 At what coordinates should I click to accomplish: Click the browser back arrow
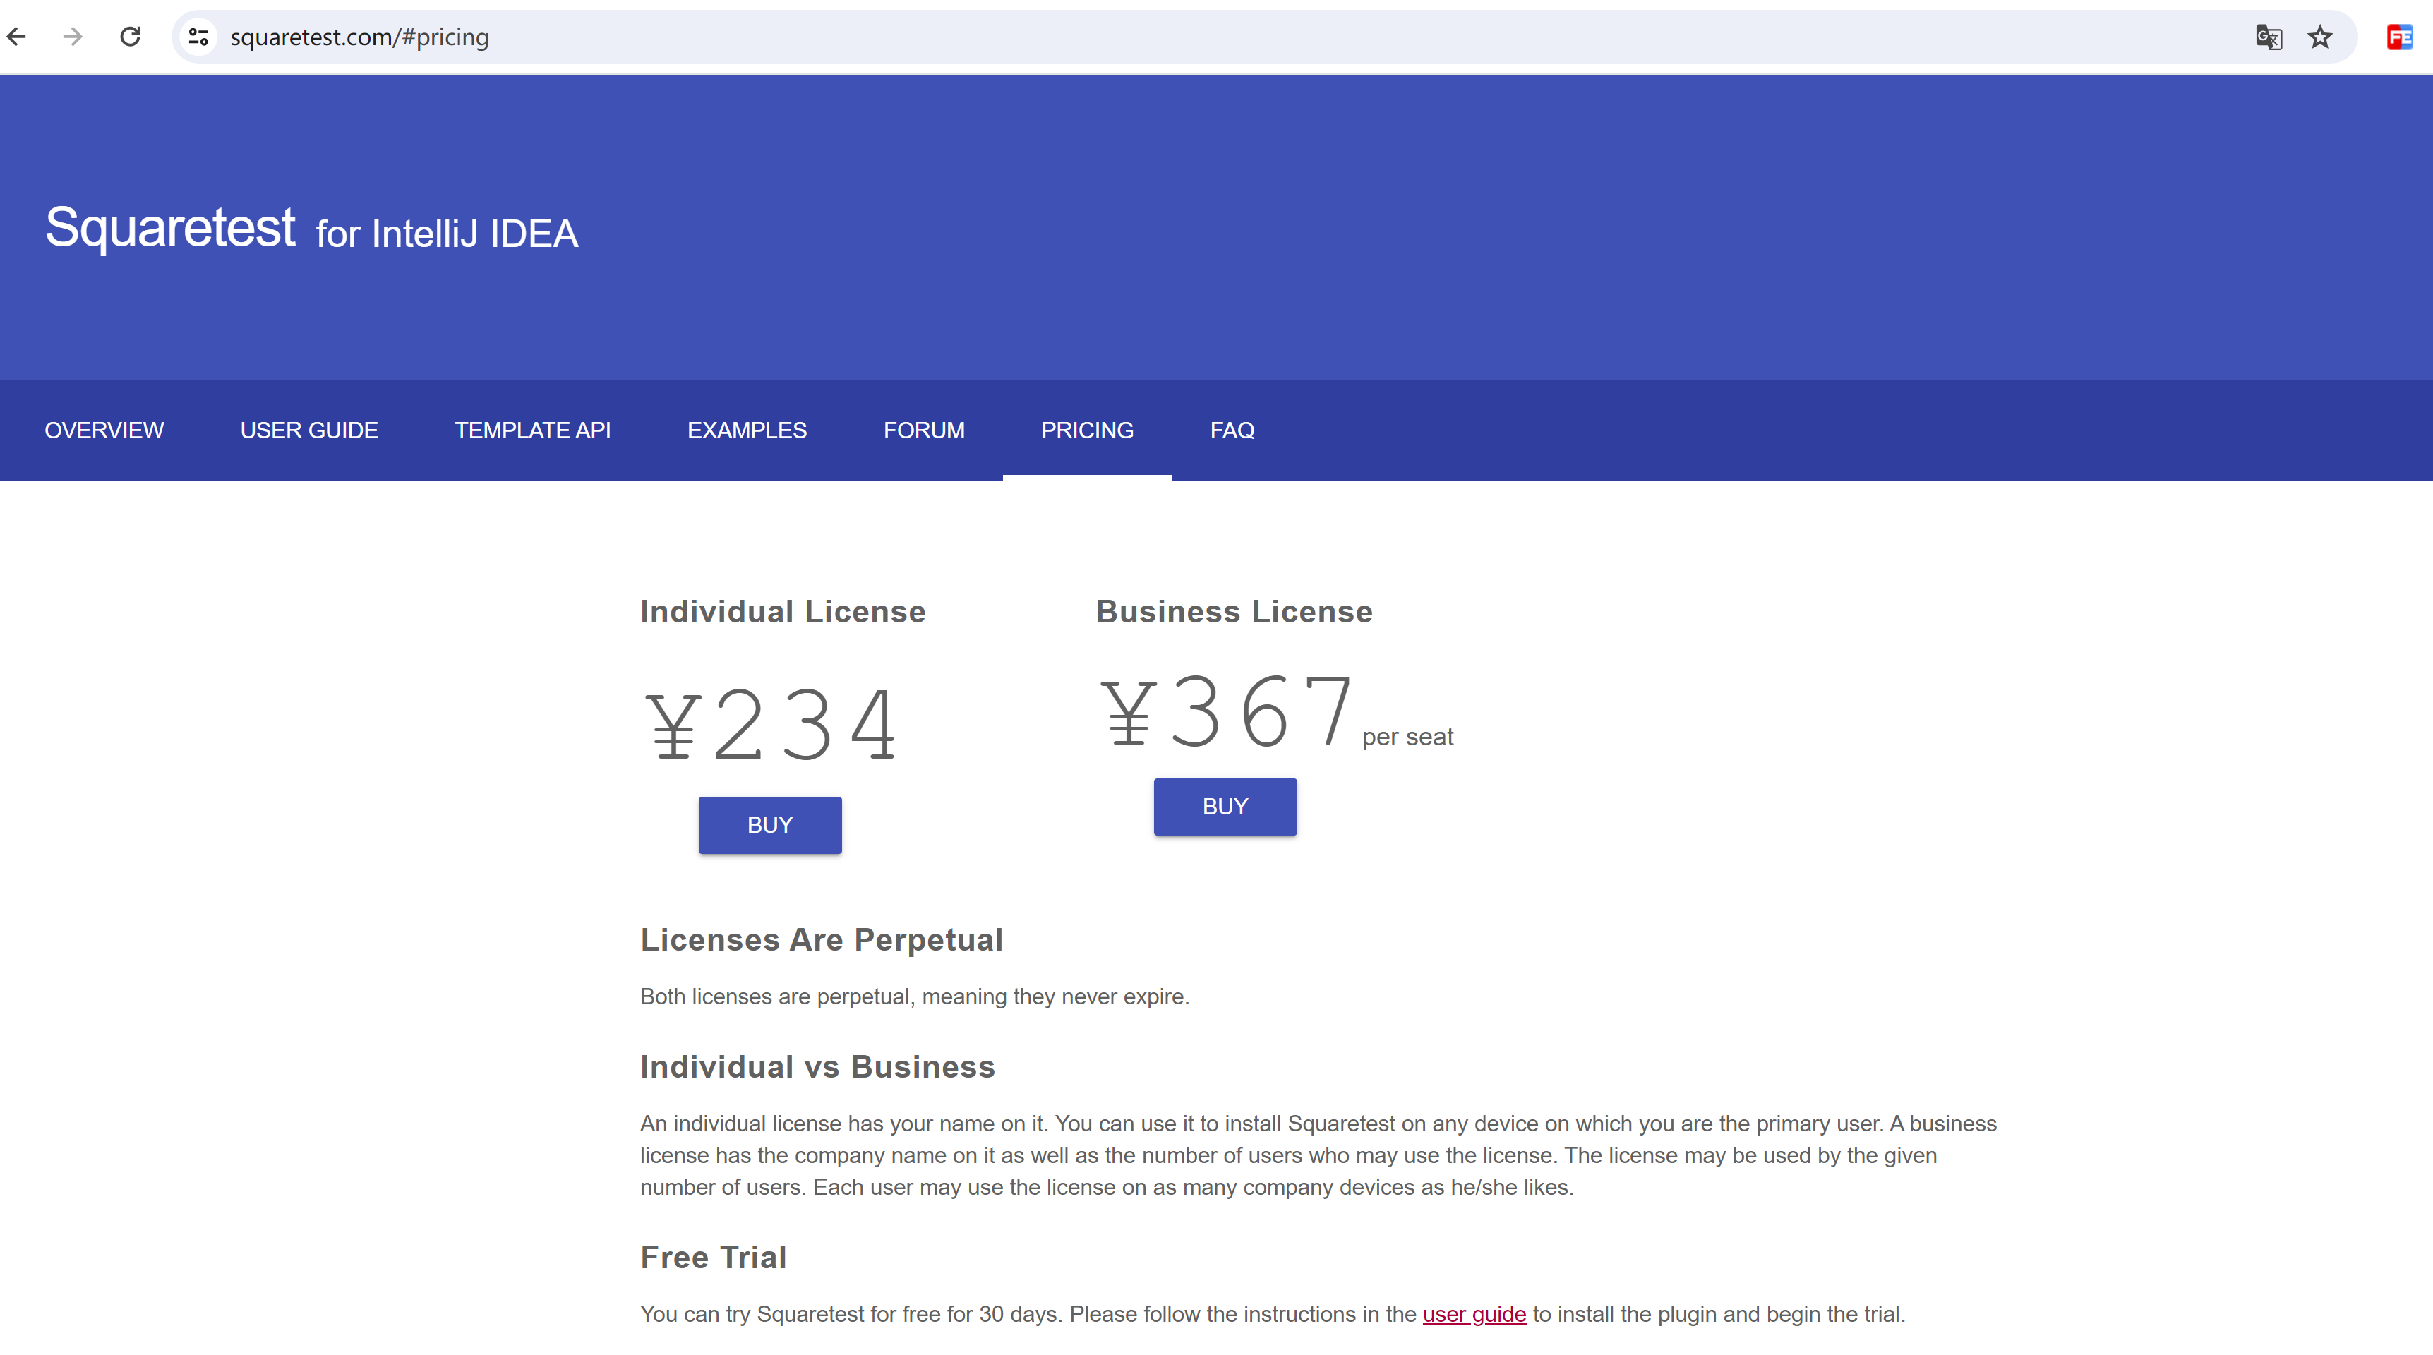[16, 37]
